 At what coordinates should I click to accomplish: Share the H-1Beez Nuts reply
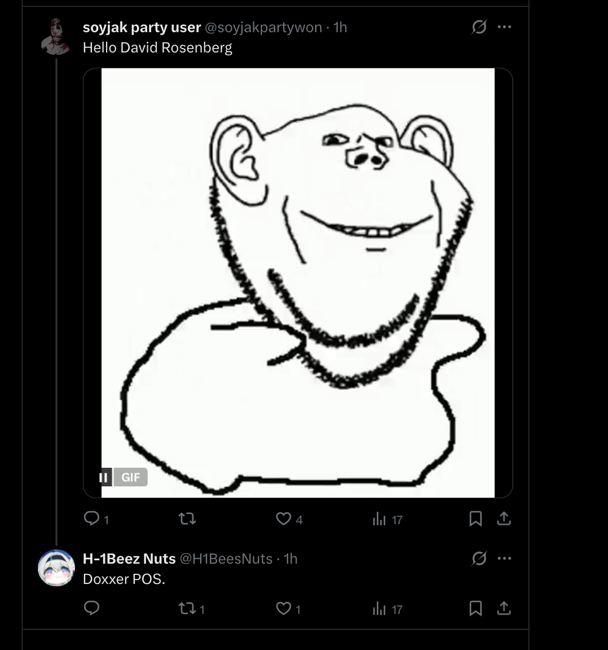(x=504, y=608)
